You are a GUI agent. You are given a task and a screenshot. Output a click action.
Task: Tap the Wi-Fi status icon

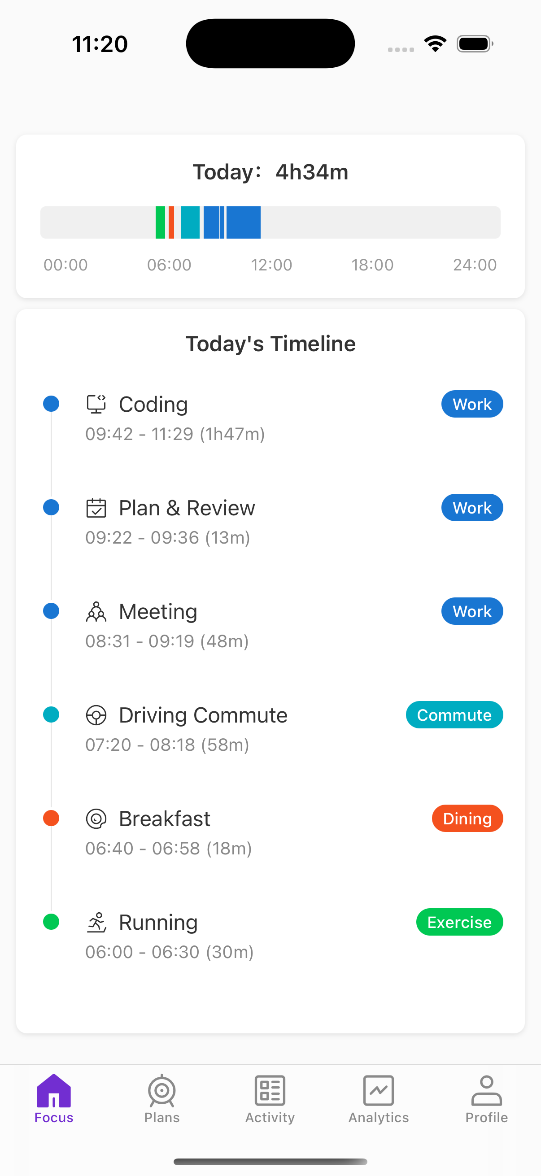[x=435, y=44]
